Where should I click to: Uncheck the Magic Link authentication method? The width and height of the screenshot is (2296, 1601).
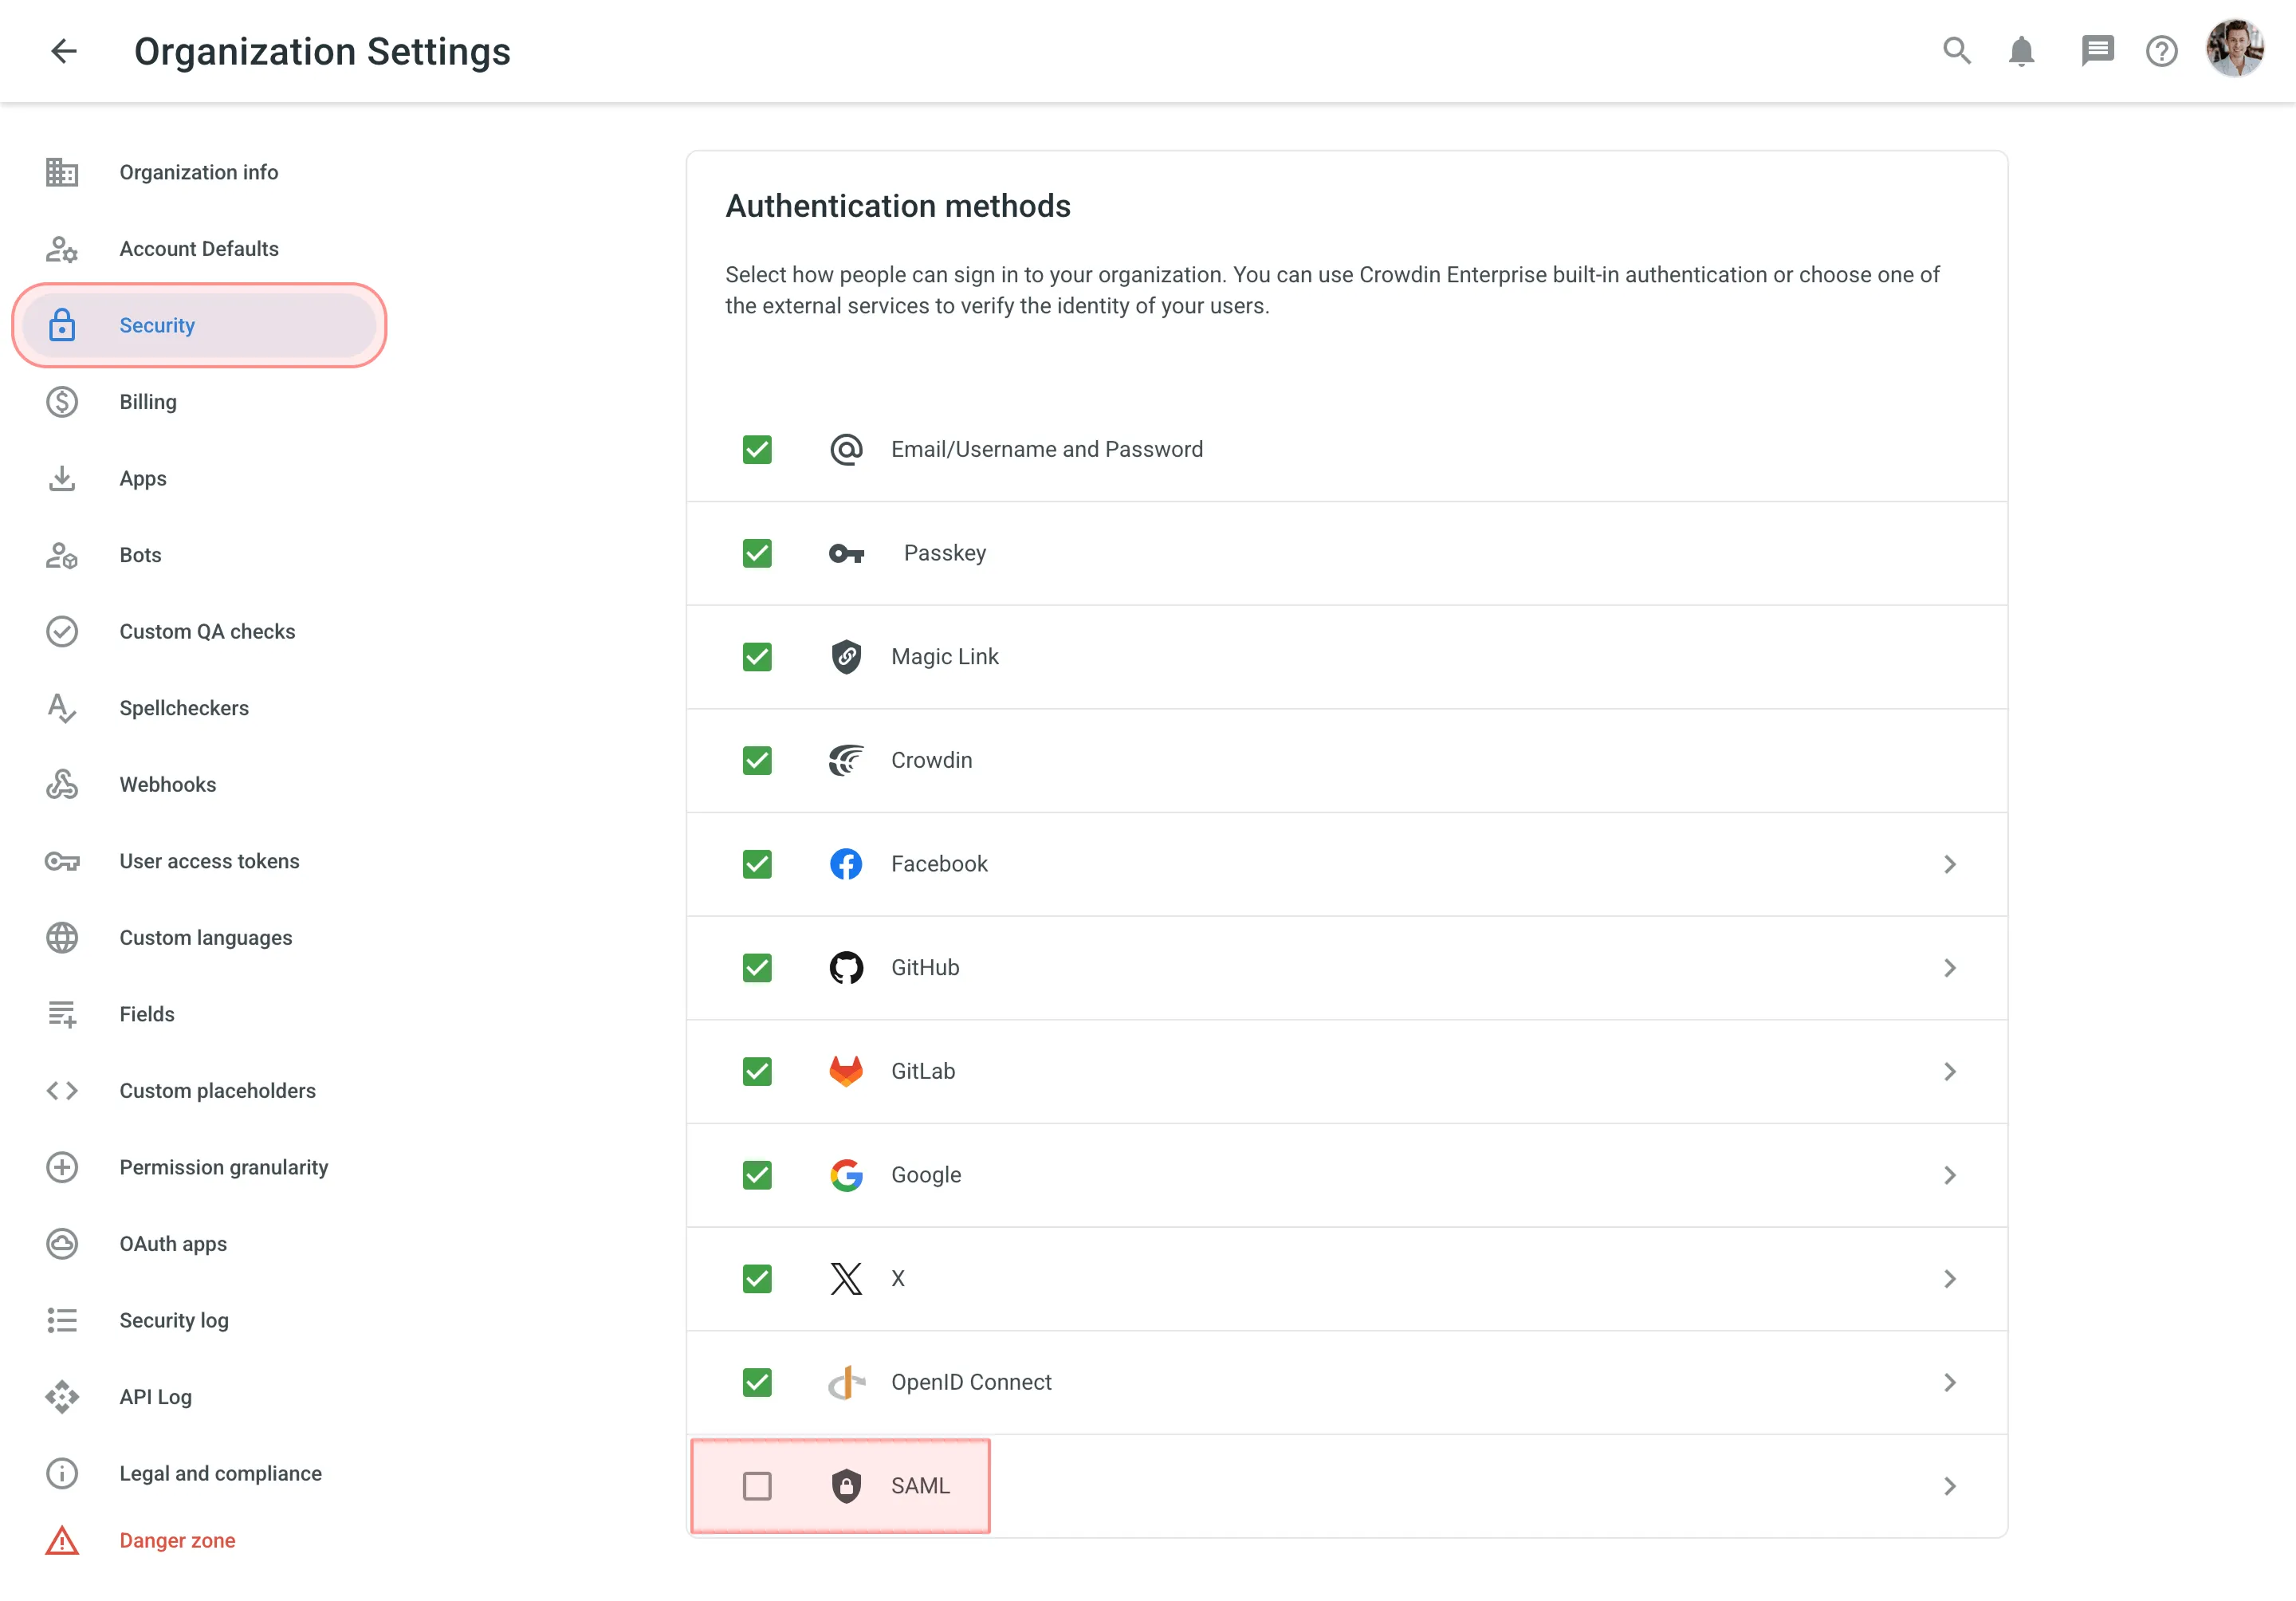tap(758, 657)
